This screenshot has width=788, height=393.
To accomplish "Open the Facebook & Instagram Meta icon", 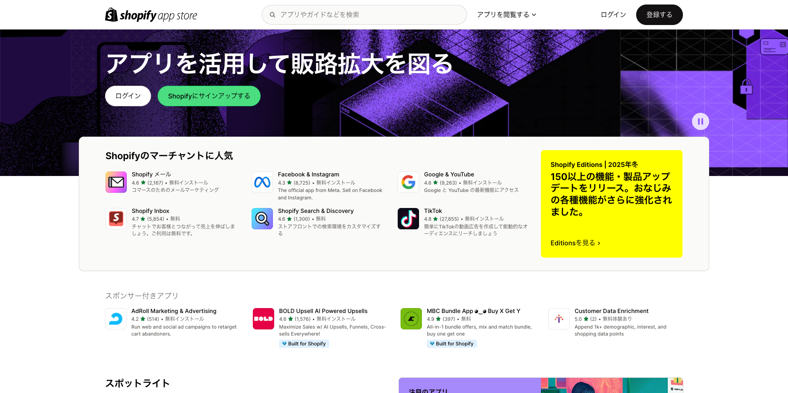I will (x=262, y=182).
